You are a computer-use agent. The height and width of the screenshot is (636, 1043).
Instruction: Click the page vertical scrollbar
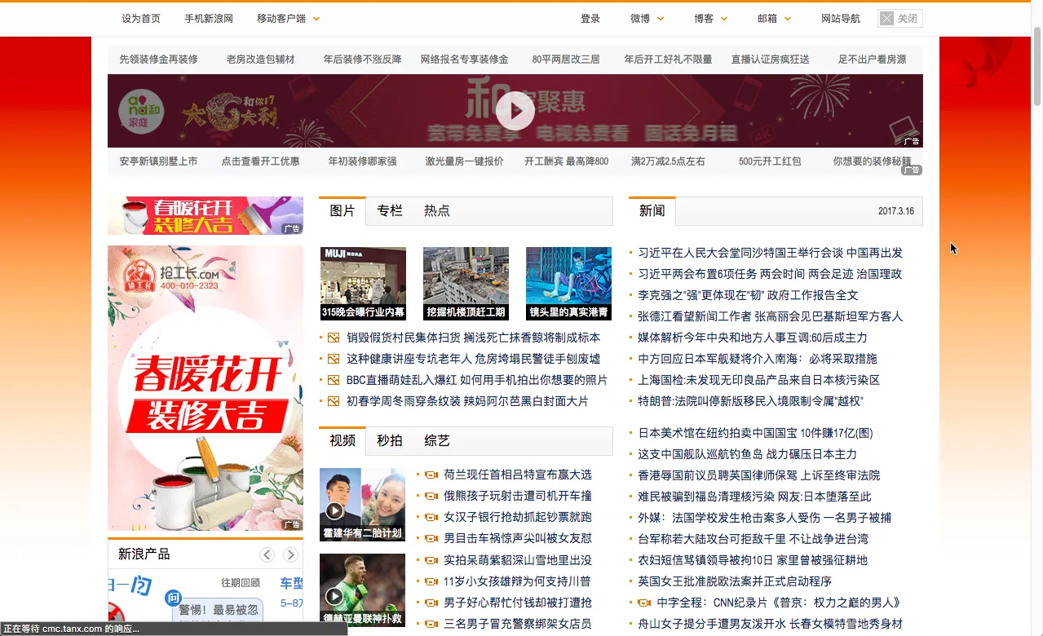click(x=1036, y=326)
